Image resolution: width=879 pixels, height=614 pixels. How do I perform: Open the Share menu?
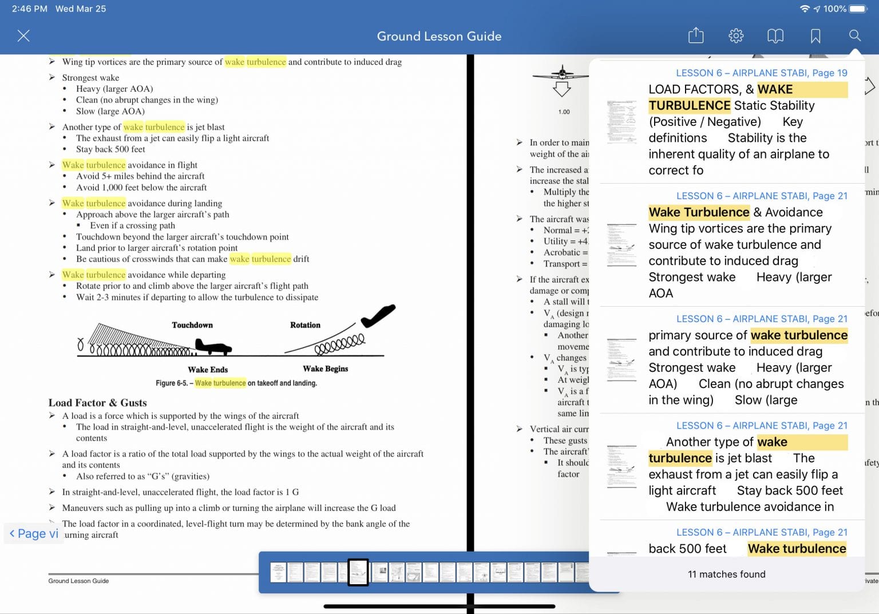tap(696, 35)
